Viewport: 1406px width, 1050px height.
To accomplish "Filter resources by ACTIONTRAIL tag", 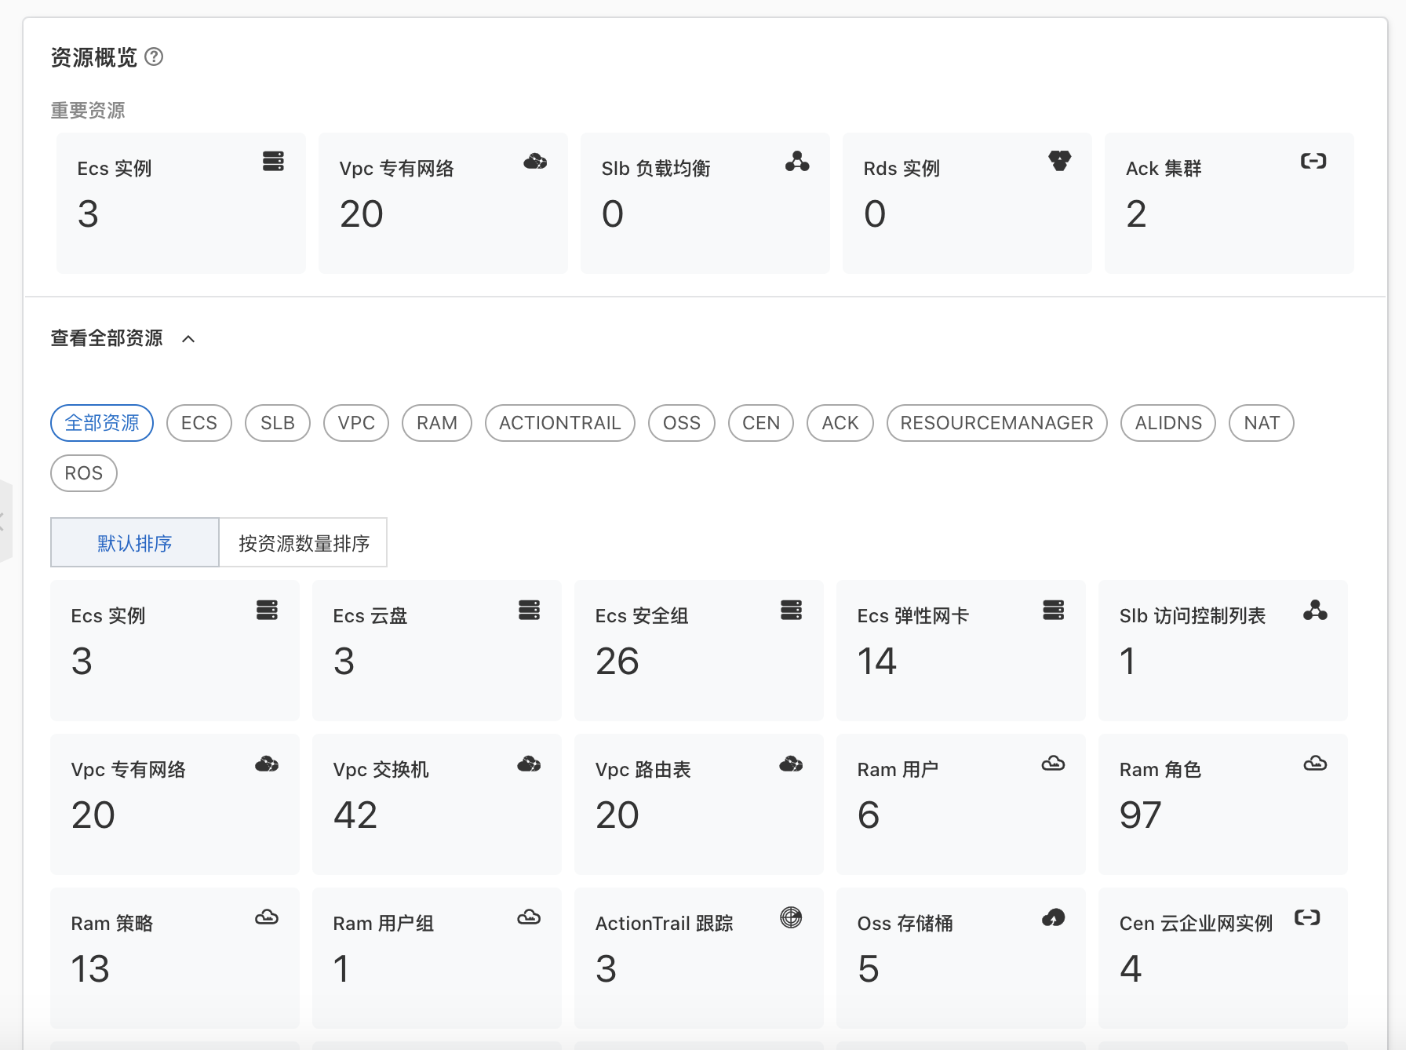I will [560, 423].
